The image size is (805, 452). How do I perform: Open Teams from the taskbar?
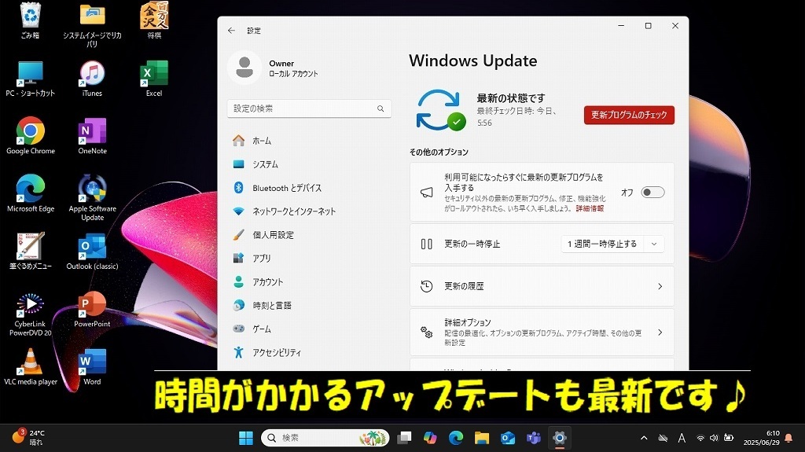pos(534,438)
